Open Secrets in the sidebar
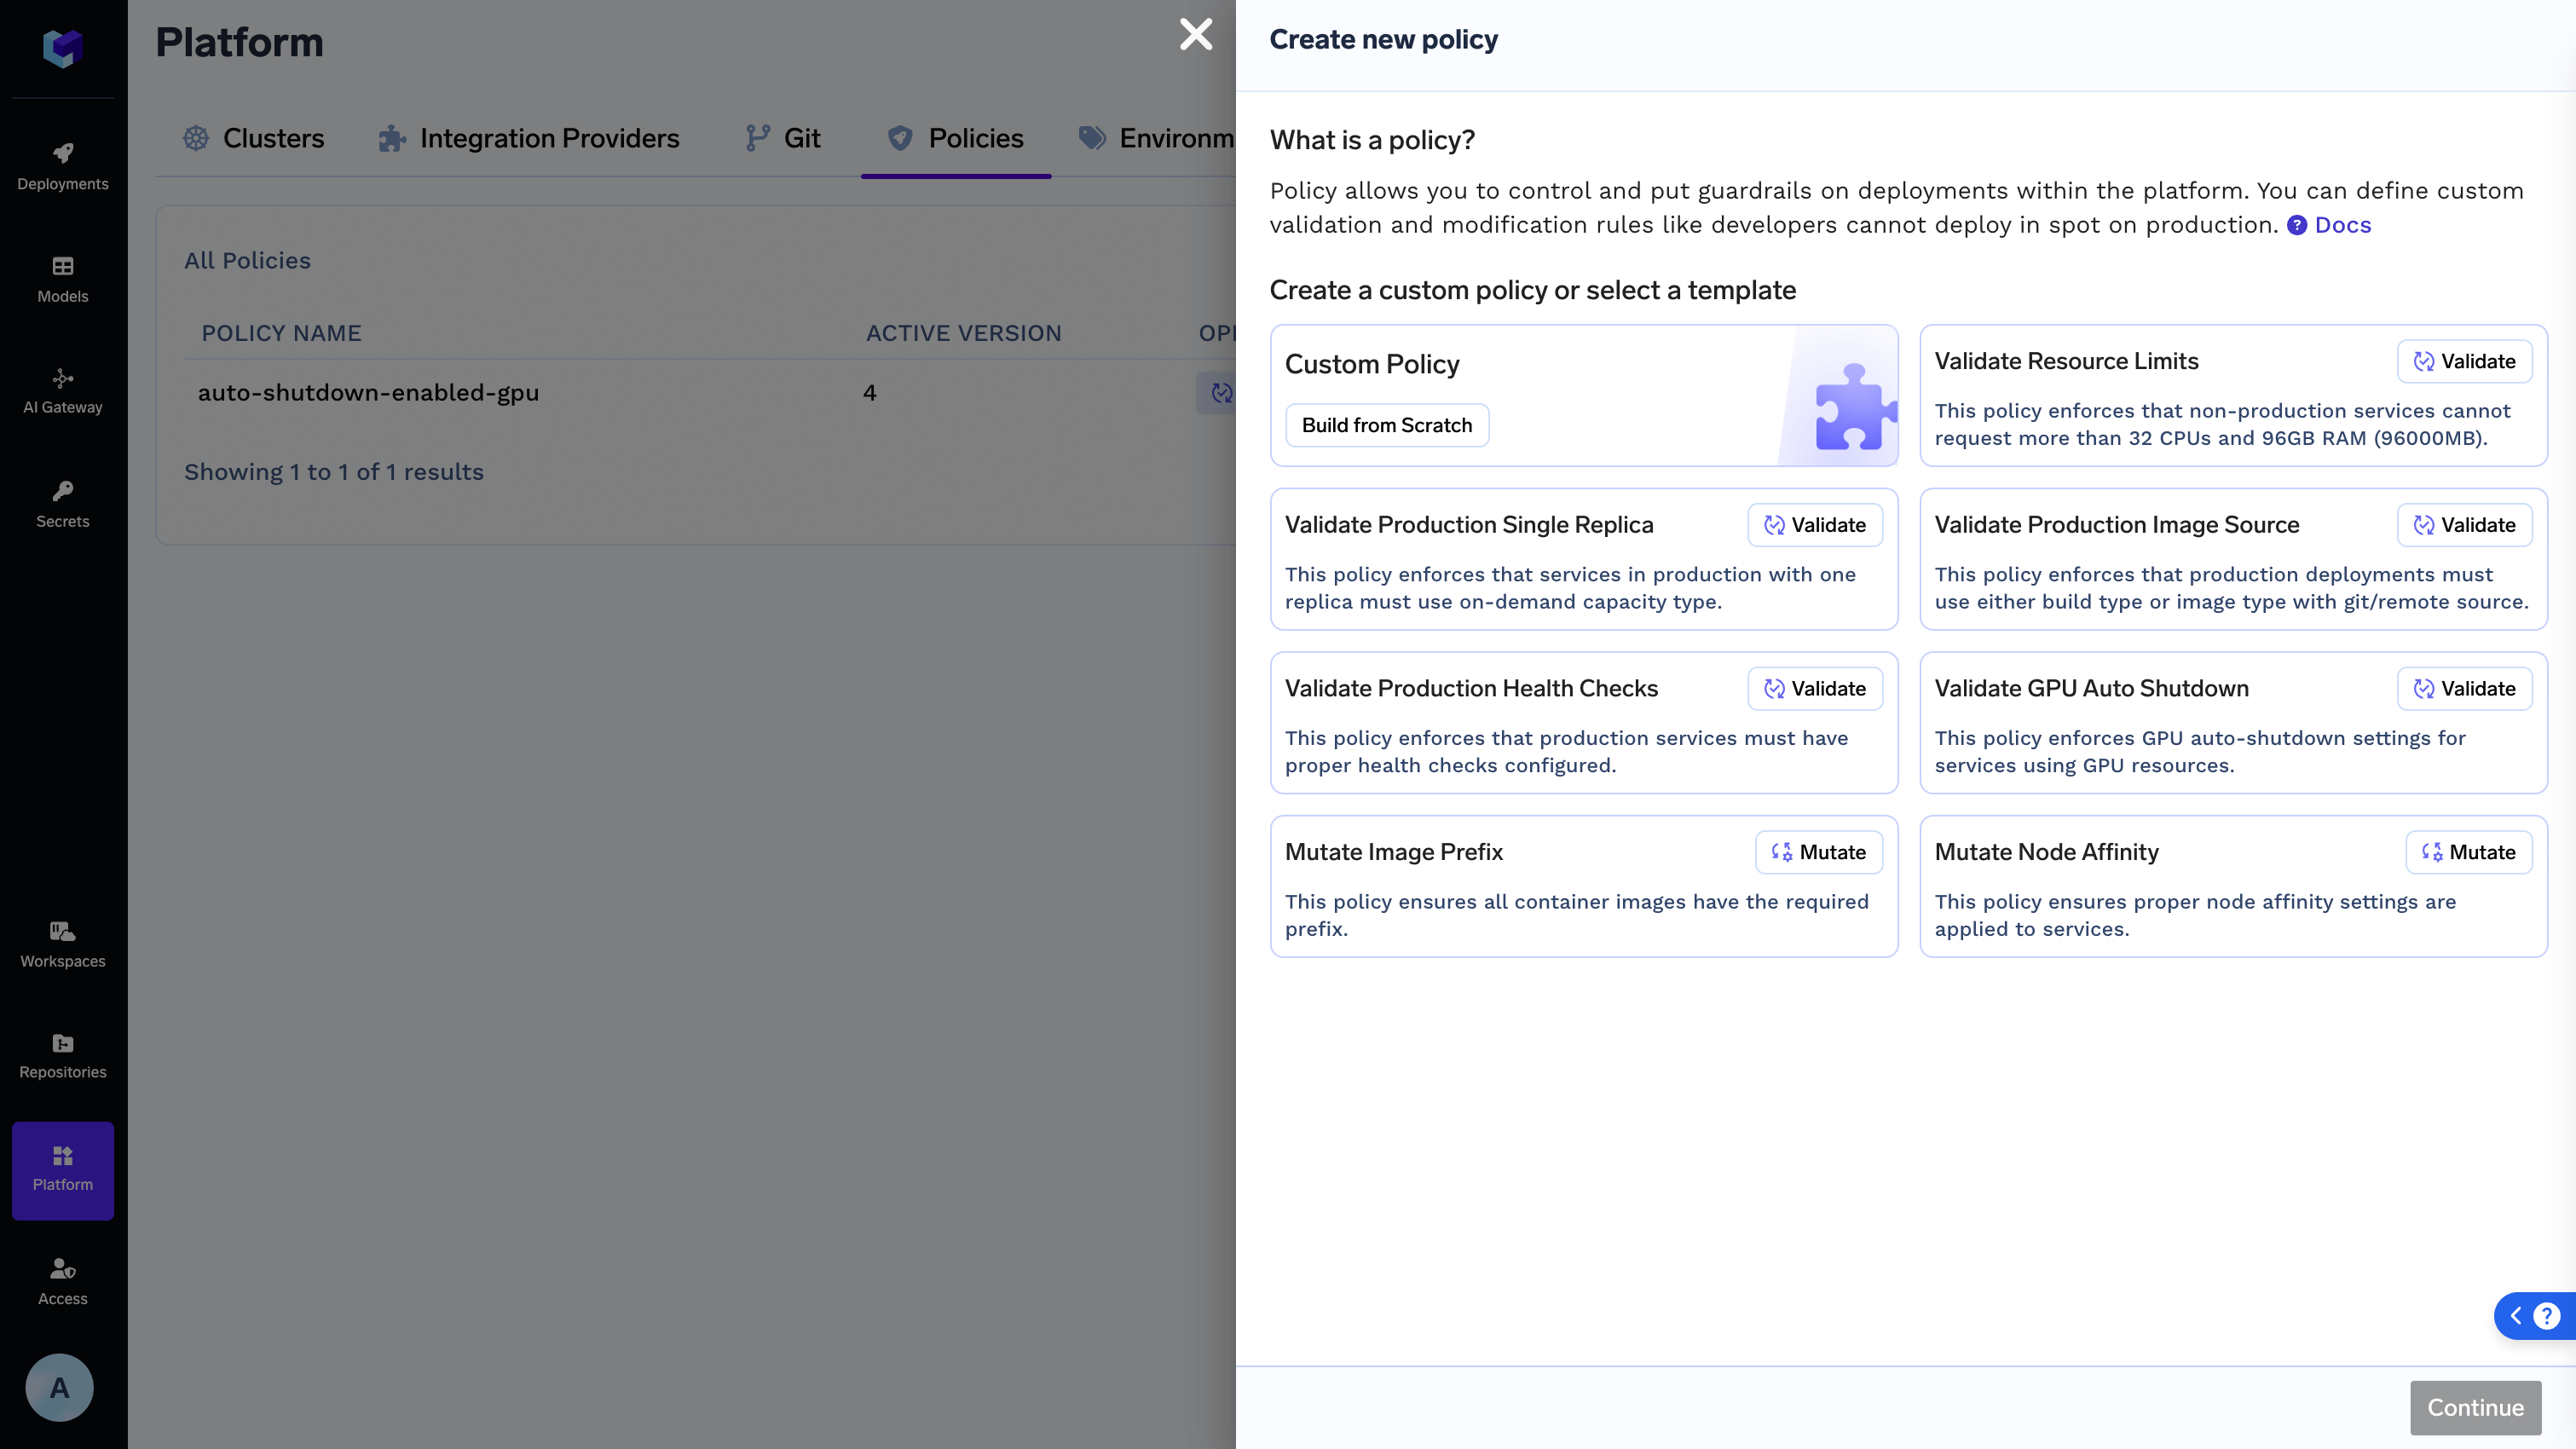Viewport: 2576px width, 1449px height. [62, 504]
